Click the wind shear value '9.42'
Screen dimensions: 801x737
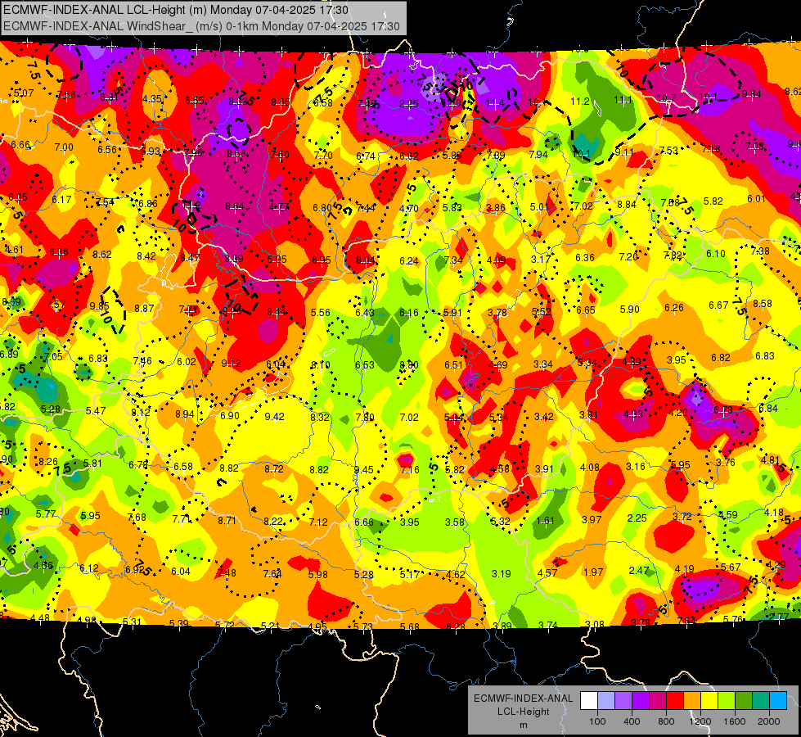(x=274, y=417)
